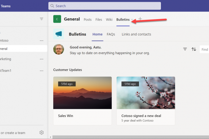Expand the Bulletins tab dropdown chevron
This screenshot has width=209, height=139.
(x=132, y=20)
